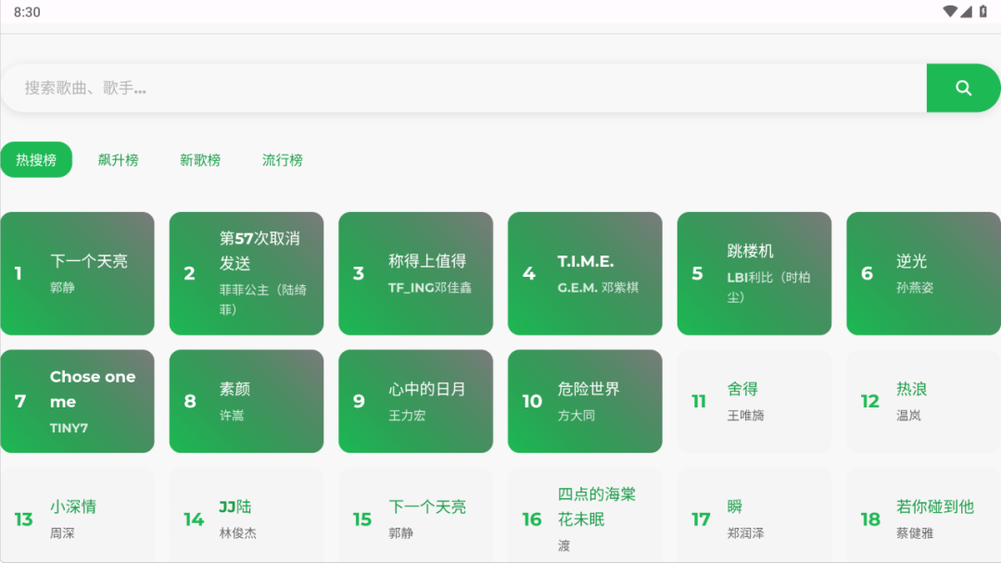Focus the song and artist search field

[463, 88]
